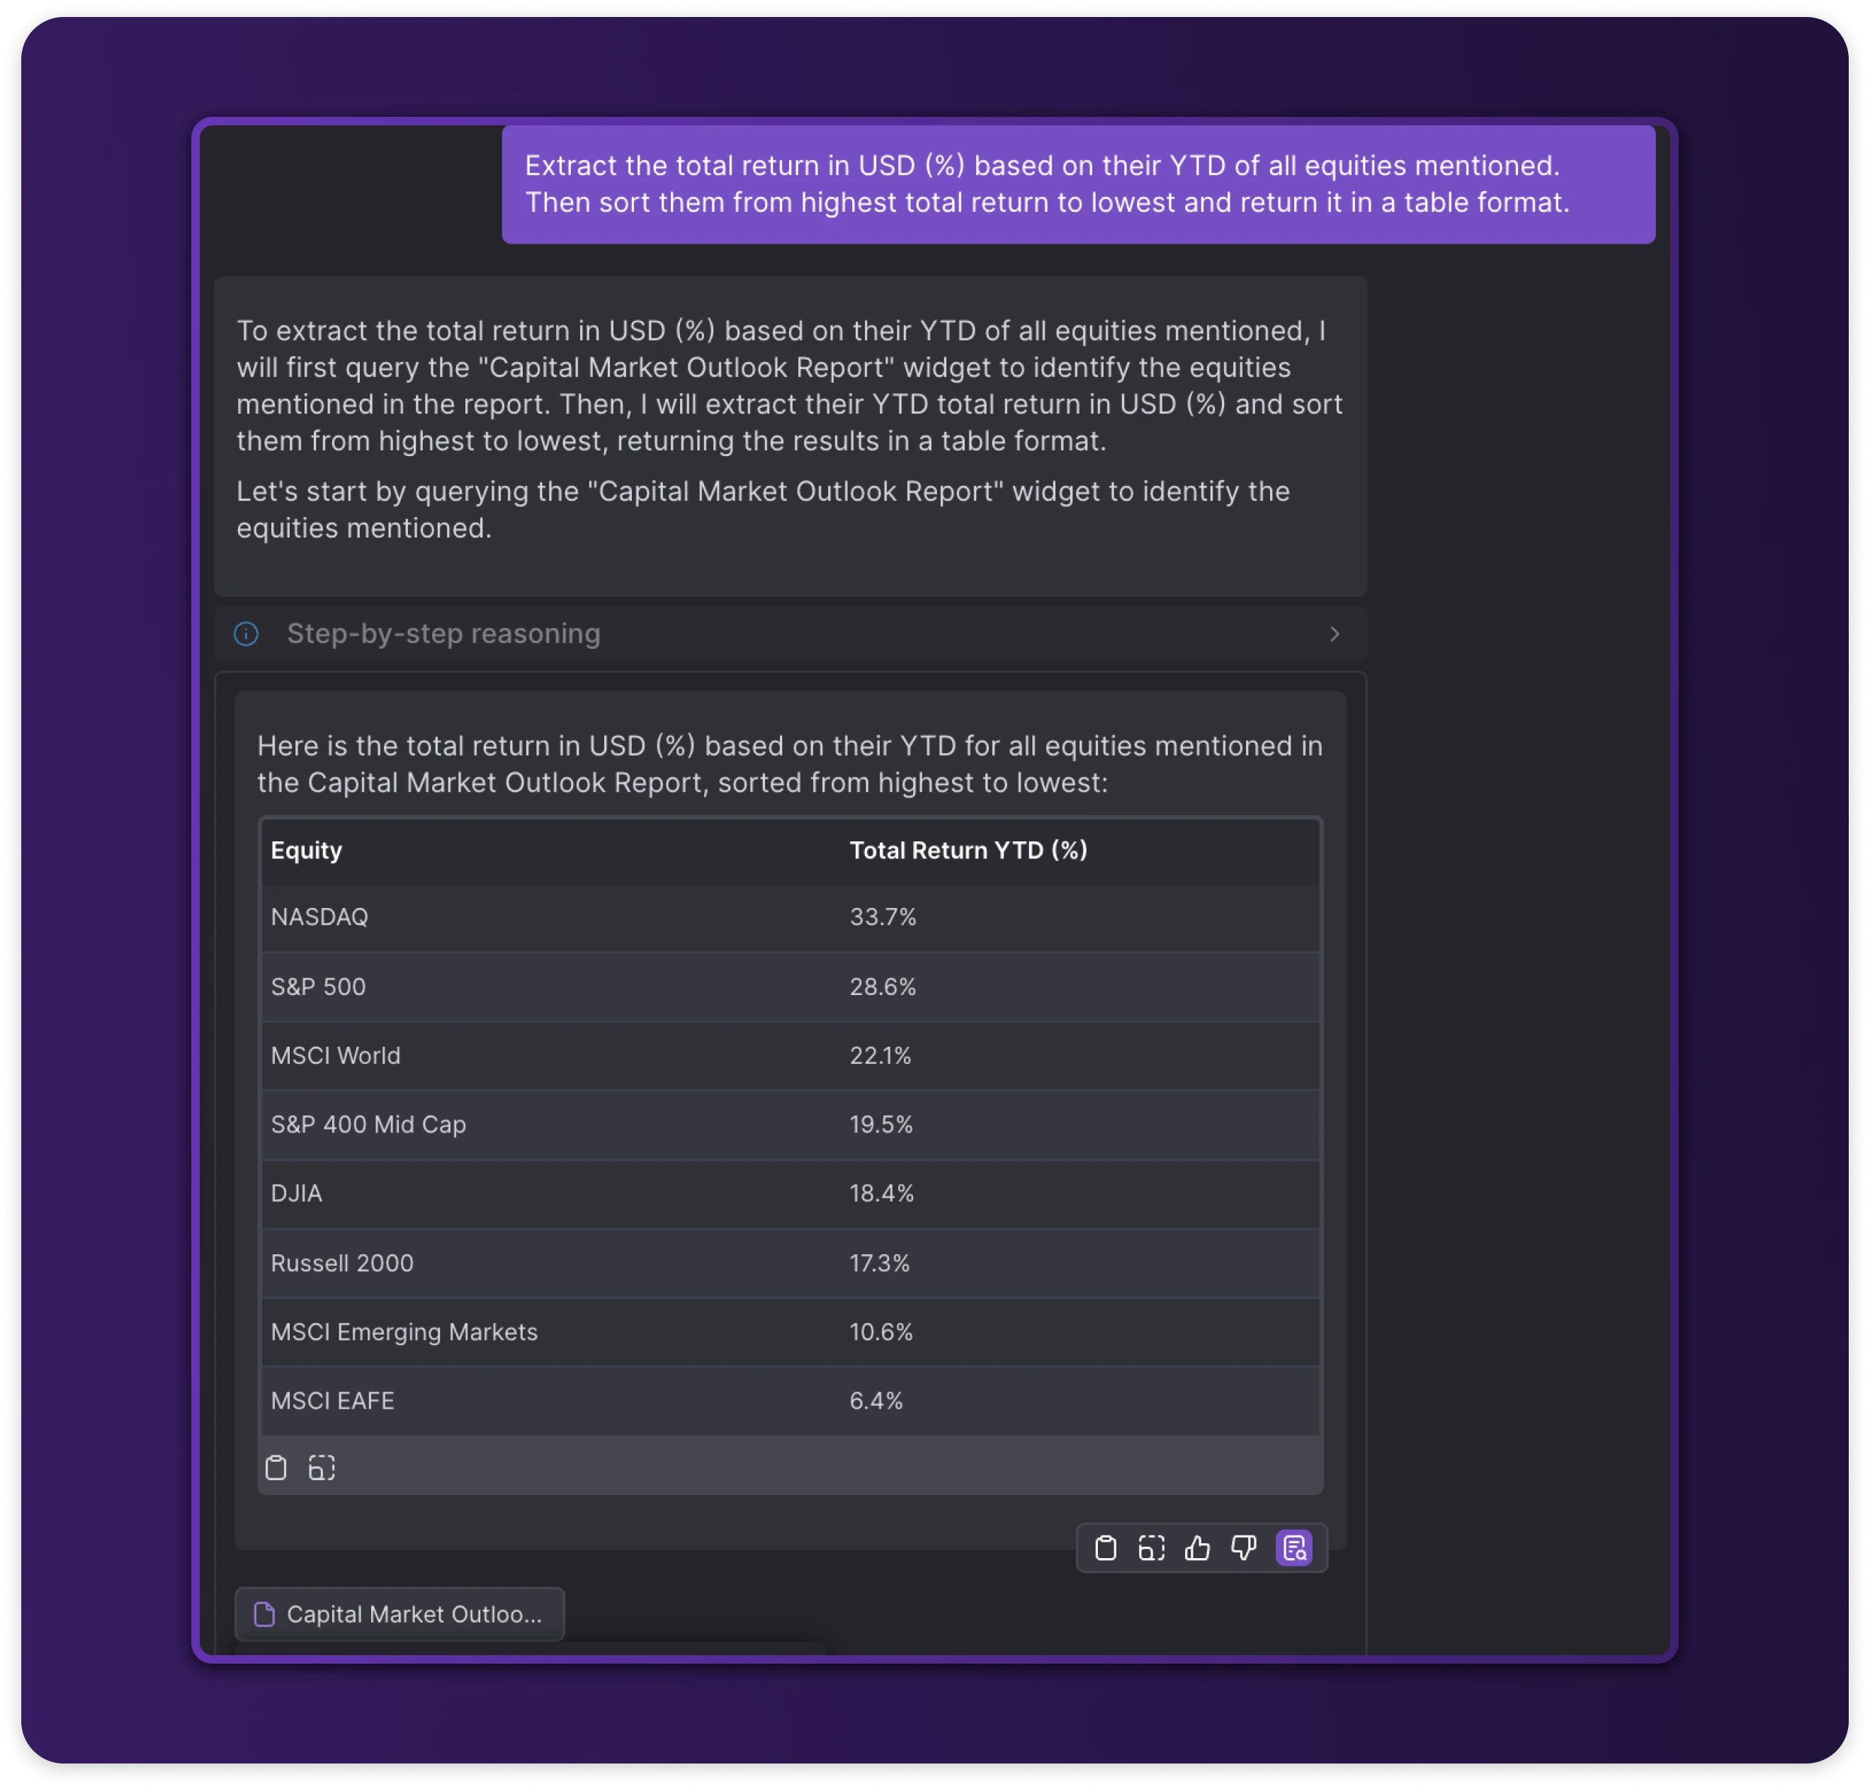Click the purple user prompt bubble
The image size is (1870, 1789).
point(1077,184)
